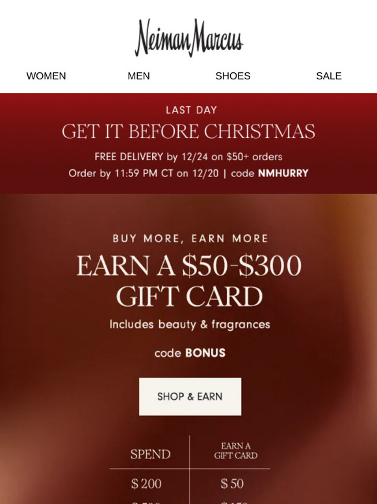Click the SPEND column header
The width and height of the screenshot is (377, 504).
click(150, 455)
